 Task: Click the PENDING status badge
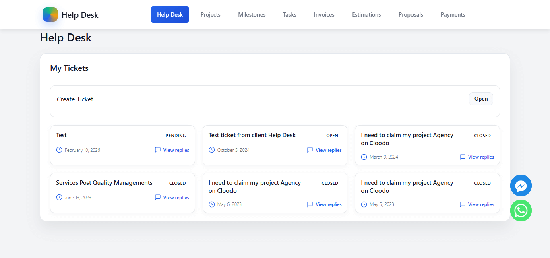(x=176, y=136)
